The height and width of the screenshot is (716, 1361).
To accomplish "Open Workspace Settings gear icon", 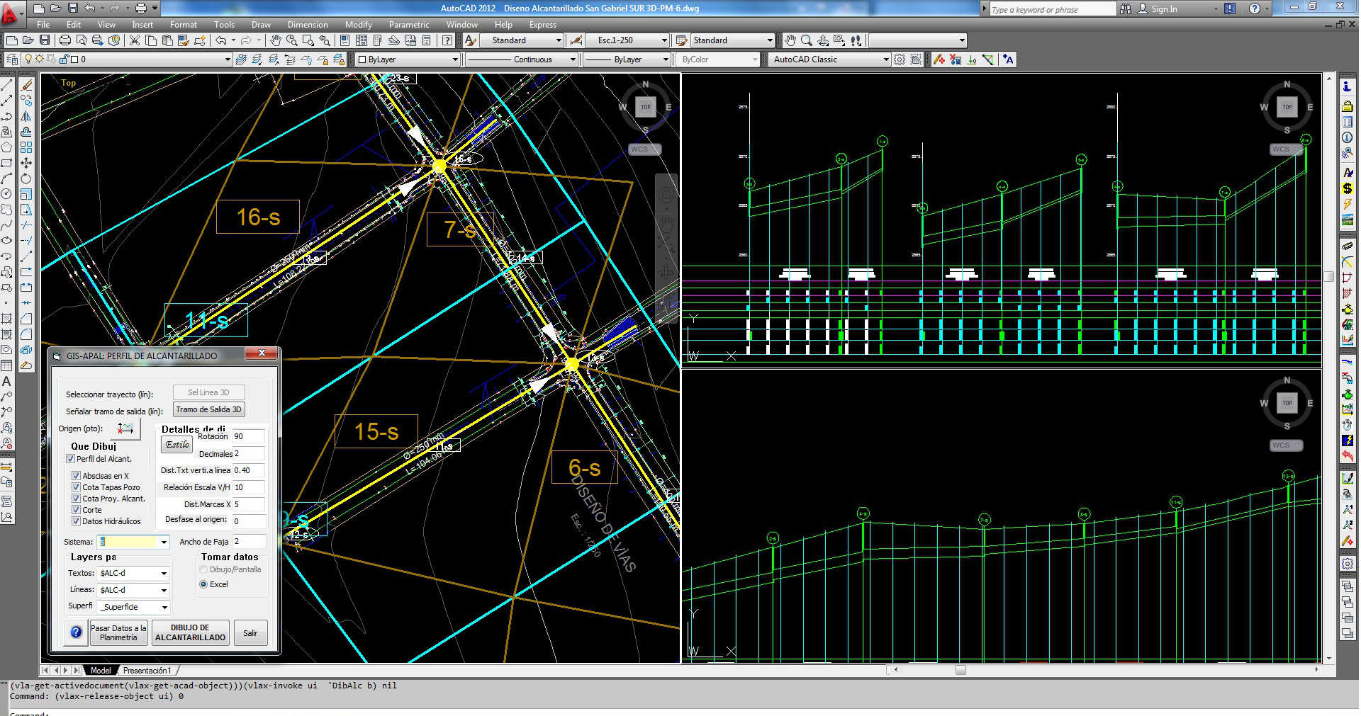I will [x=900, y=59].
